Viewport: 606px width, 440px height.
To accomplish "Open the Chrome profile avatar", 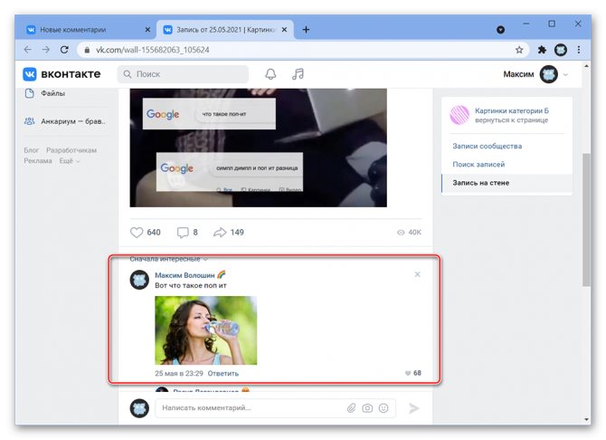I will pyautogui.click(x=561, y=50).
